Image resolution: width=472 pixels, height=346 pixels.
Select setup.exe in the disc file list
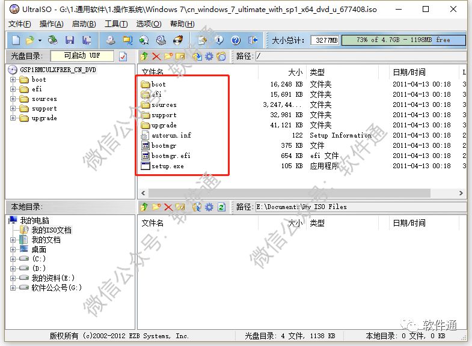click(162, 166)
